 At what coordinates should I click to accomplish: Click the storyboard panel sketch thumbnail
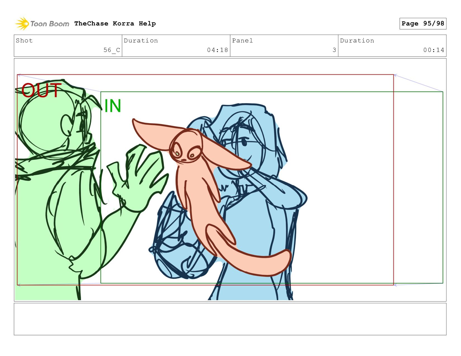click(x=230, y=180)
